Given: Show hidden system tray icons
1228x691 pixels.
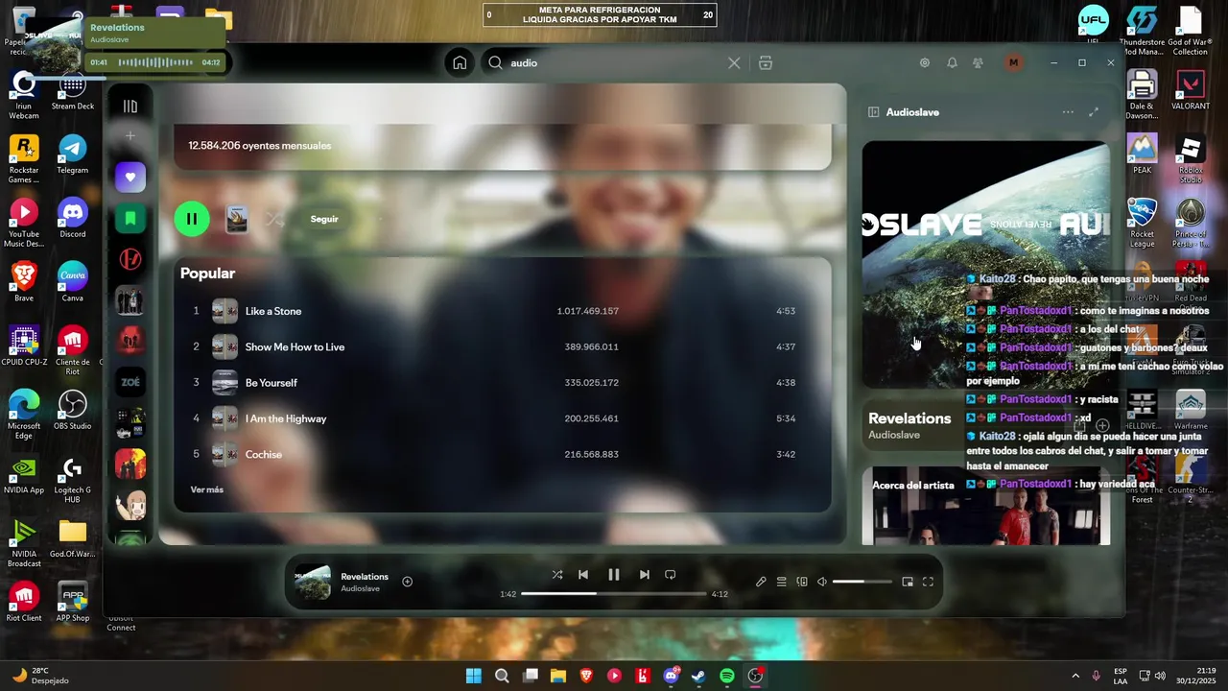Looking at the screenshot, I should (1075, 676).
